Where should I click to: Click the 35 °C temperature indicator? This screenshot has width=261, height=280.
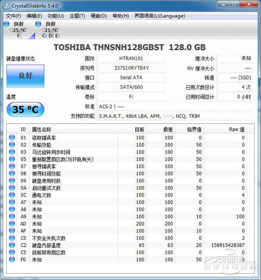click(x=26, y=109)
